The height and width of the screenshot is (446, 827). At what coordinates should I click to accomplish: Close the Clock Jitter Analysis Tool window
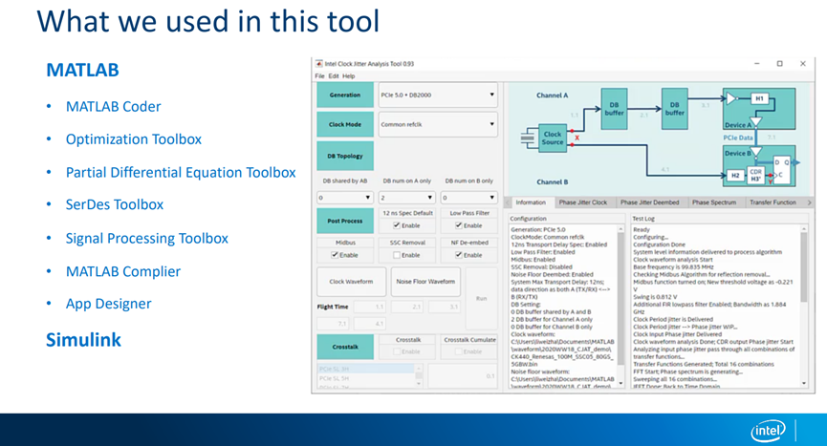pyautogui.click(x=803, y=64)
